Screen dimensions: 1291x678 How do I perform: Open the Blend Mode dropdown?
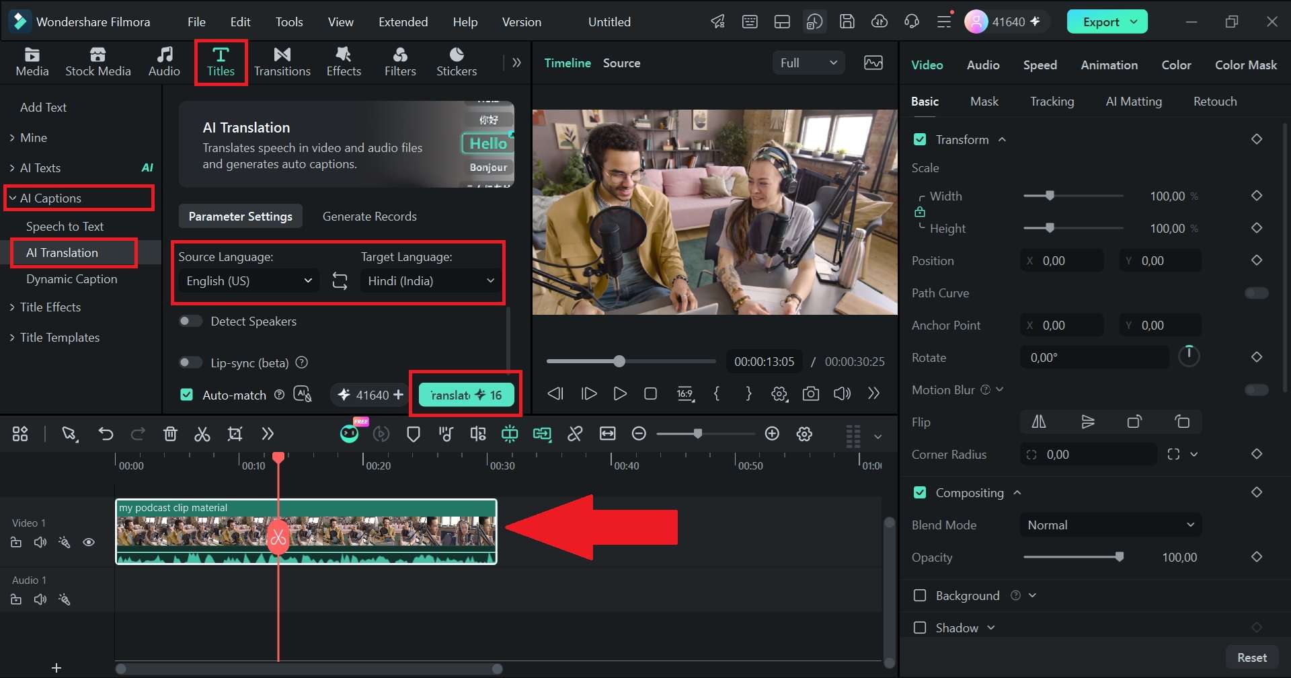tap(1111, 525)
